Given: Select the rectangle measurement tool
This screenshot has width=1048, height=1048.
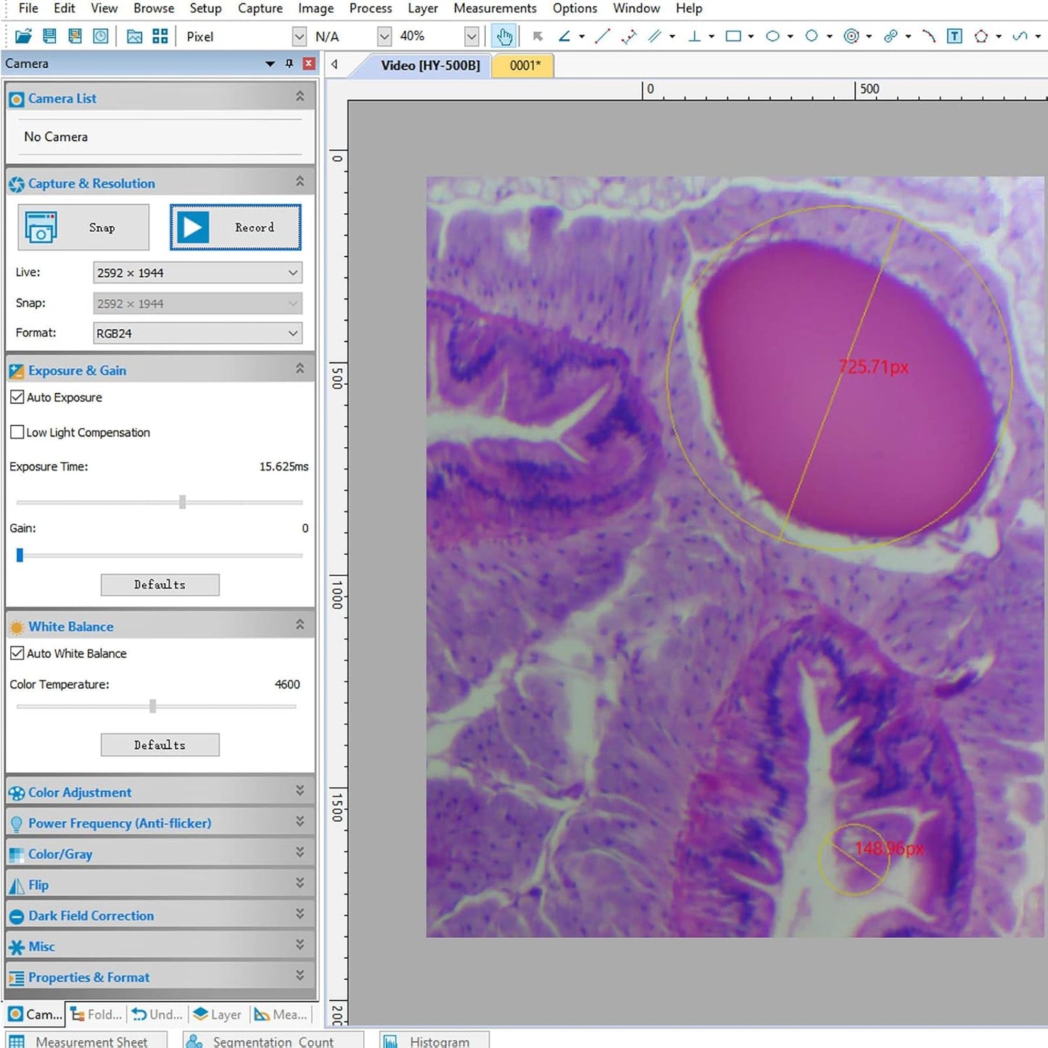Looking at the screenshot, I should [x=733, y=36].
